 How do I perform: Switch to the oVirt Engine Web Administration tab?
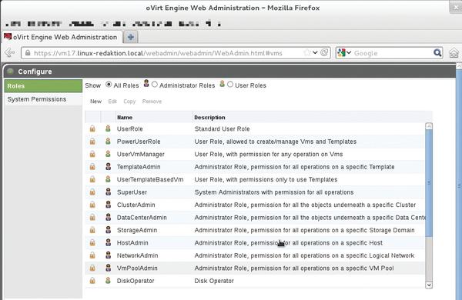[x=62, y=38]
